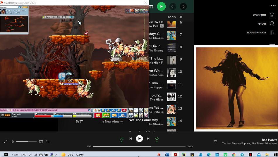Adjust the Spotify volume slider
The height and width of the screenshot is (157, 278).
(x=26, y=141)
